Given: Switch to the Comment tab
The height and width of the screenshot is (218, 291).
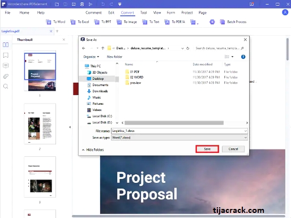Looking at the screenshot, I should [93, 12].
